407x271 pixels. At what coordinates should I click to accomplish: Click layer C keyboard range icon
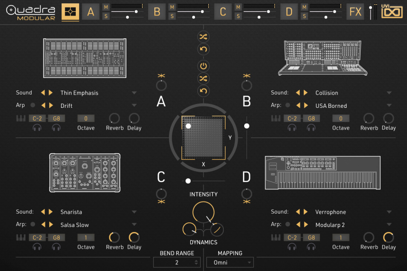point(21,237)
